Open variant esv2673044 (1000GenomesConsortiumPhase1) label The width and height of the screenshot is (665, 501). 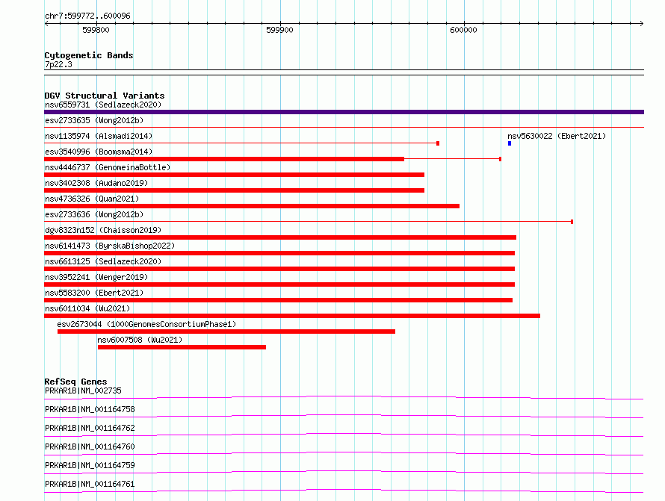click(x=146, y=324)
